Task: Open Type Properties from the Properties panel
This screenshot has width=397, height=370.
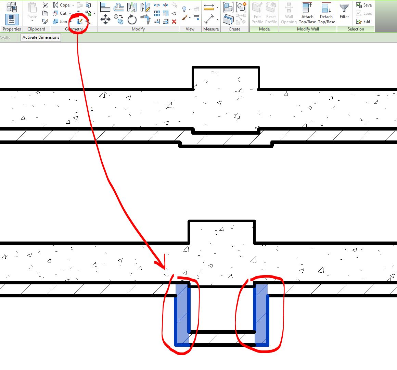Action: click(x=12, y=7)
